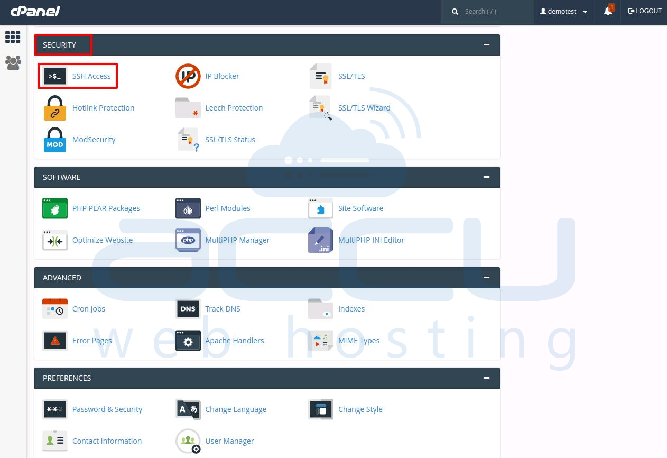Open the SSH Access link
Image resolution: width=667 pixels, height=458 pixels.
click(x=91, y=76)
